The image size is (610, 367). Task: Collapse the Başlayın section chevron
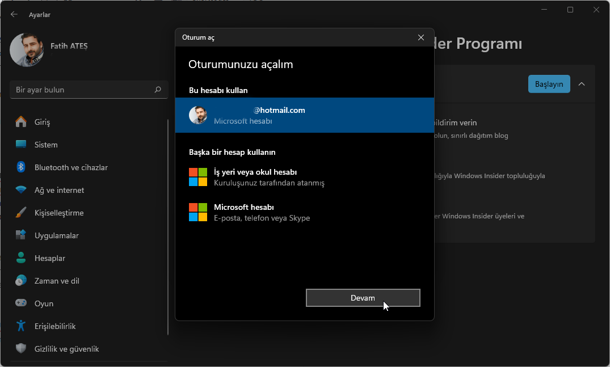pyautogui.click(x=582, y=84)
